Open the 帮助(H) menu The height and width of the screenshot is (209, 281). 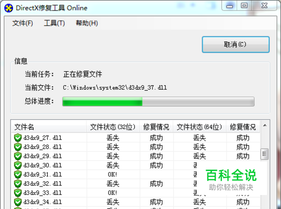tap(87, 23)
